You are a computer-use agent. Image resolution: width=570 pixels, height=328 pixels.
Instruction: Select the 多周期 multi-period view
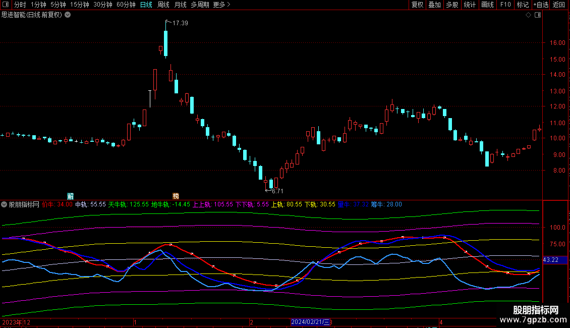pyautogui.click(x=200, y=5)
